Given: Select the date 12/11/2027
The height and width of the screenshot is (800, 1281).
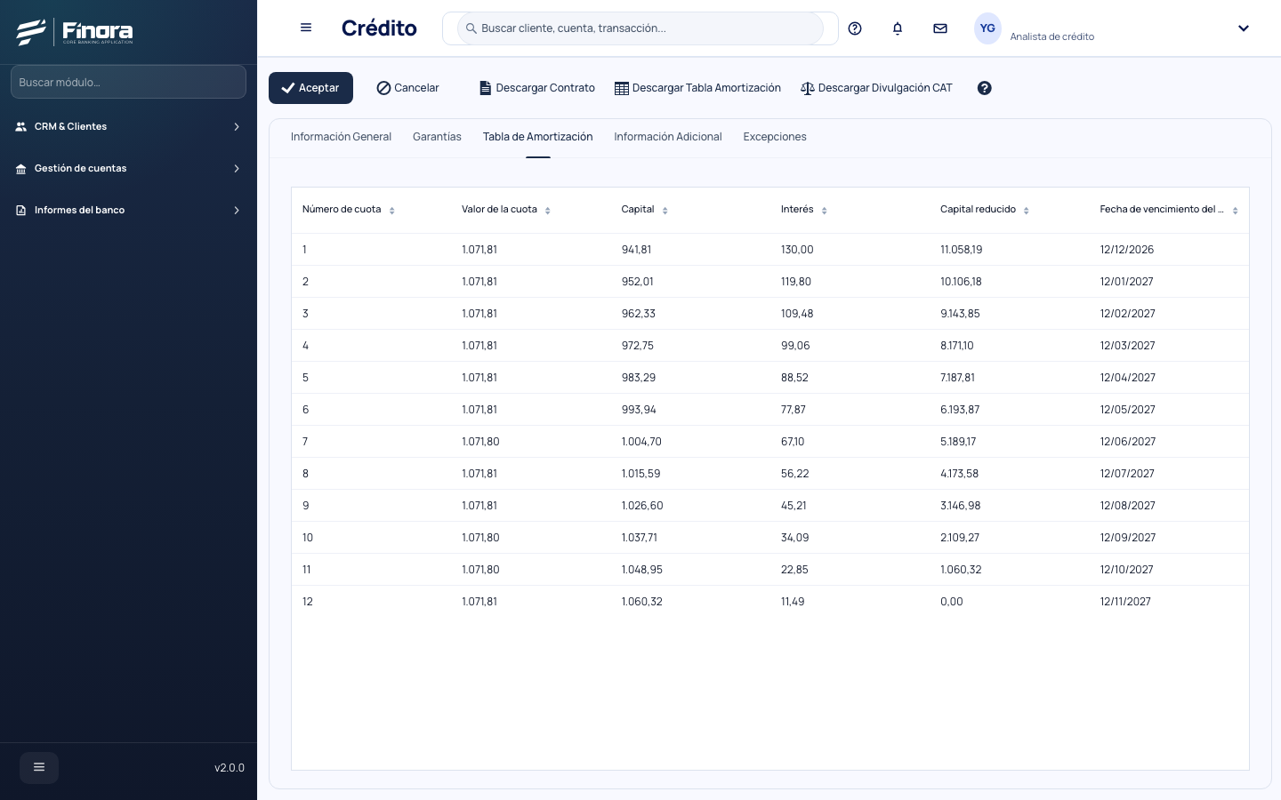Looking at the screenshot, I should tap(1125, 602).
